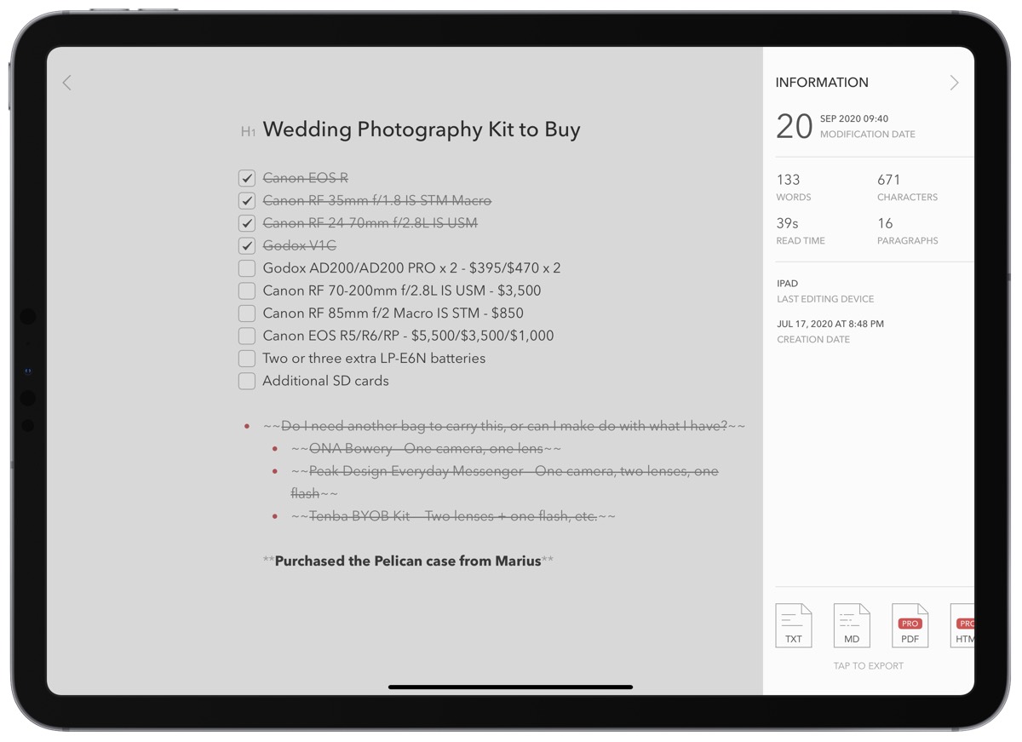Click the 39s read time value
This screenshot has height=742, width=1022.
[x=788, y=223]
